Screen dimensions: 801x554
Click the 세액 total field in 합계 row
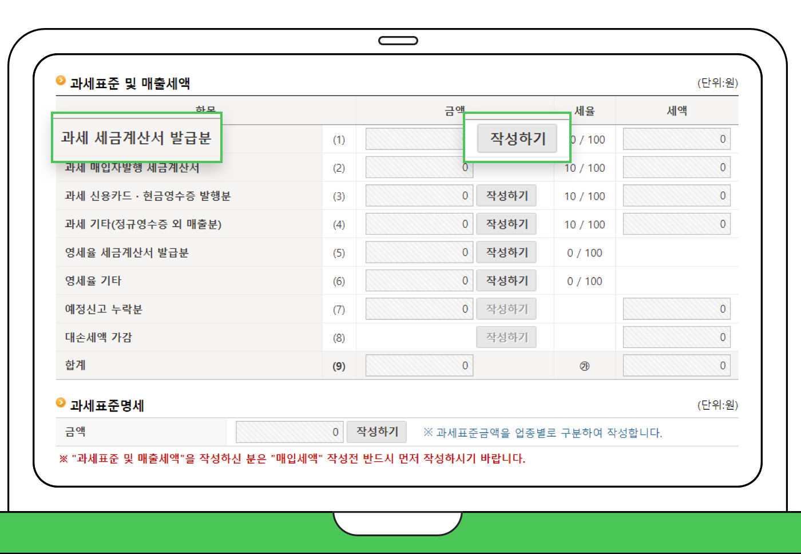[x=676, y=365]
